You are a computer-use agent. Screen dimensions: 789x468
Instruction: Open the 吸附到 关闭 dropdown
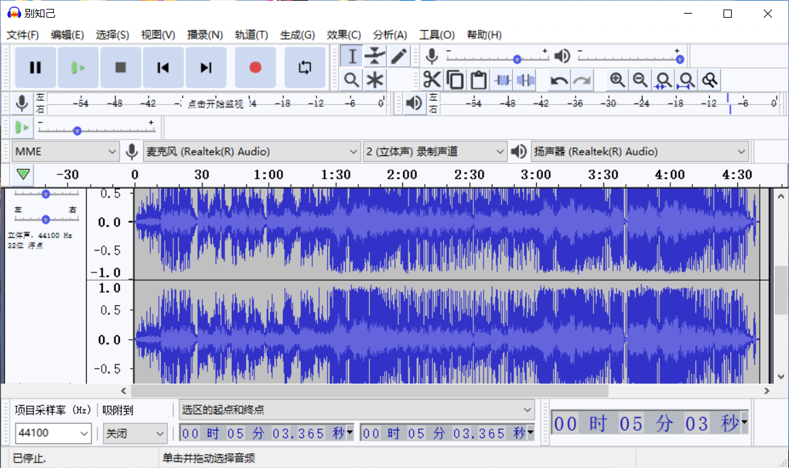point(134,433)
